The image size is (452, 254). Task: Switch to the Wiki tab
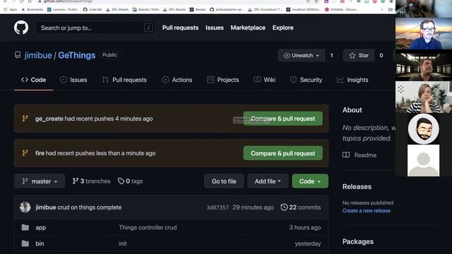pos(265,80)
